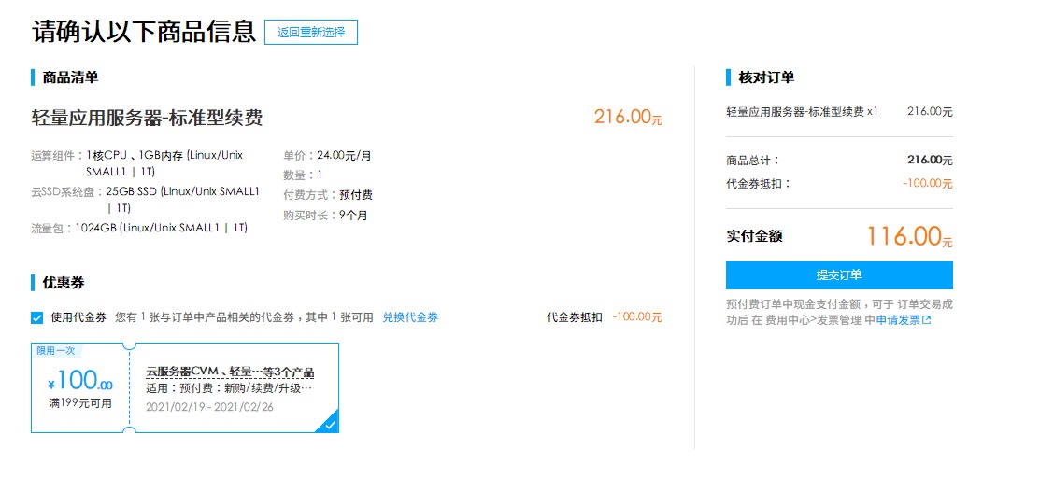Click the 付费方式：预付费 line
1054x477 pixels.
click(x=328, y=195)
